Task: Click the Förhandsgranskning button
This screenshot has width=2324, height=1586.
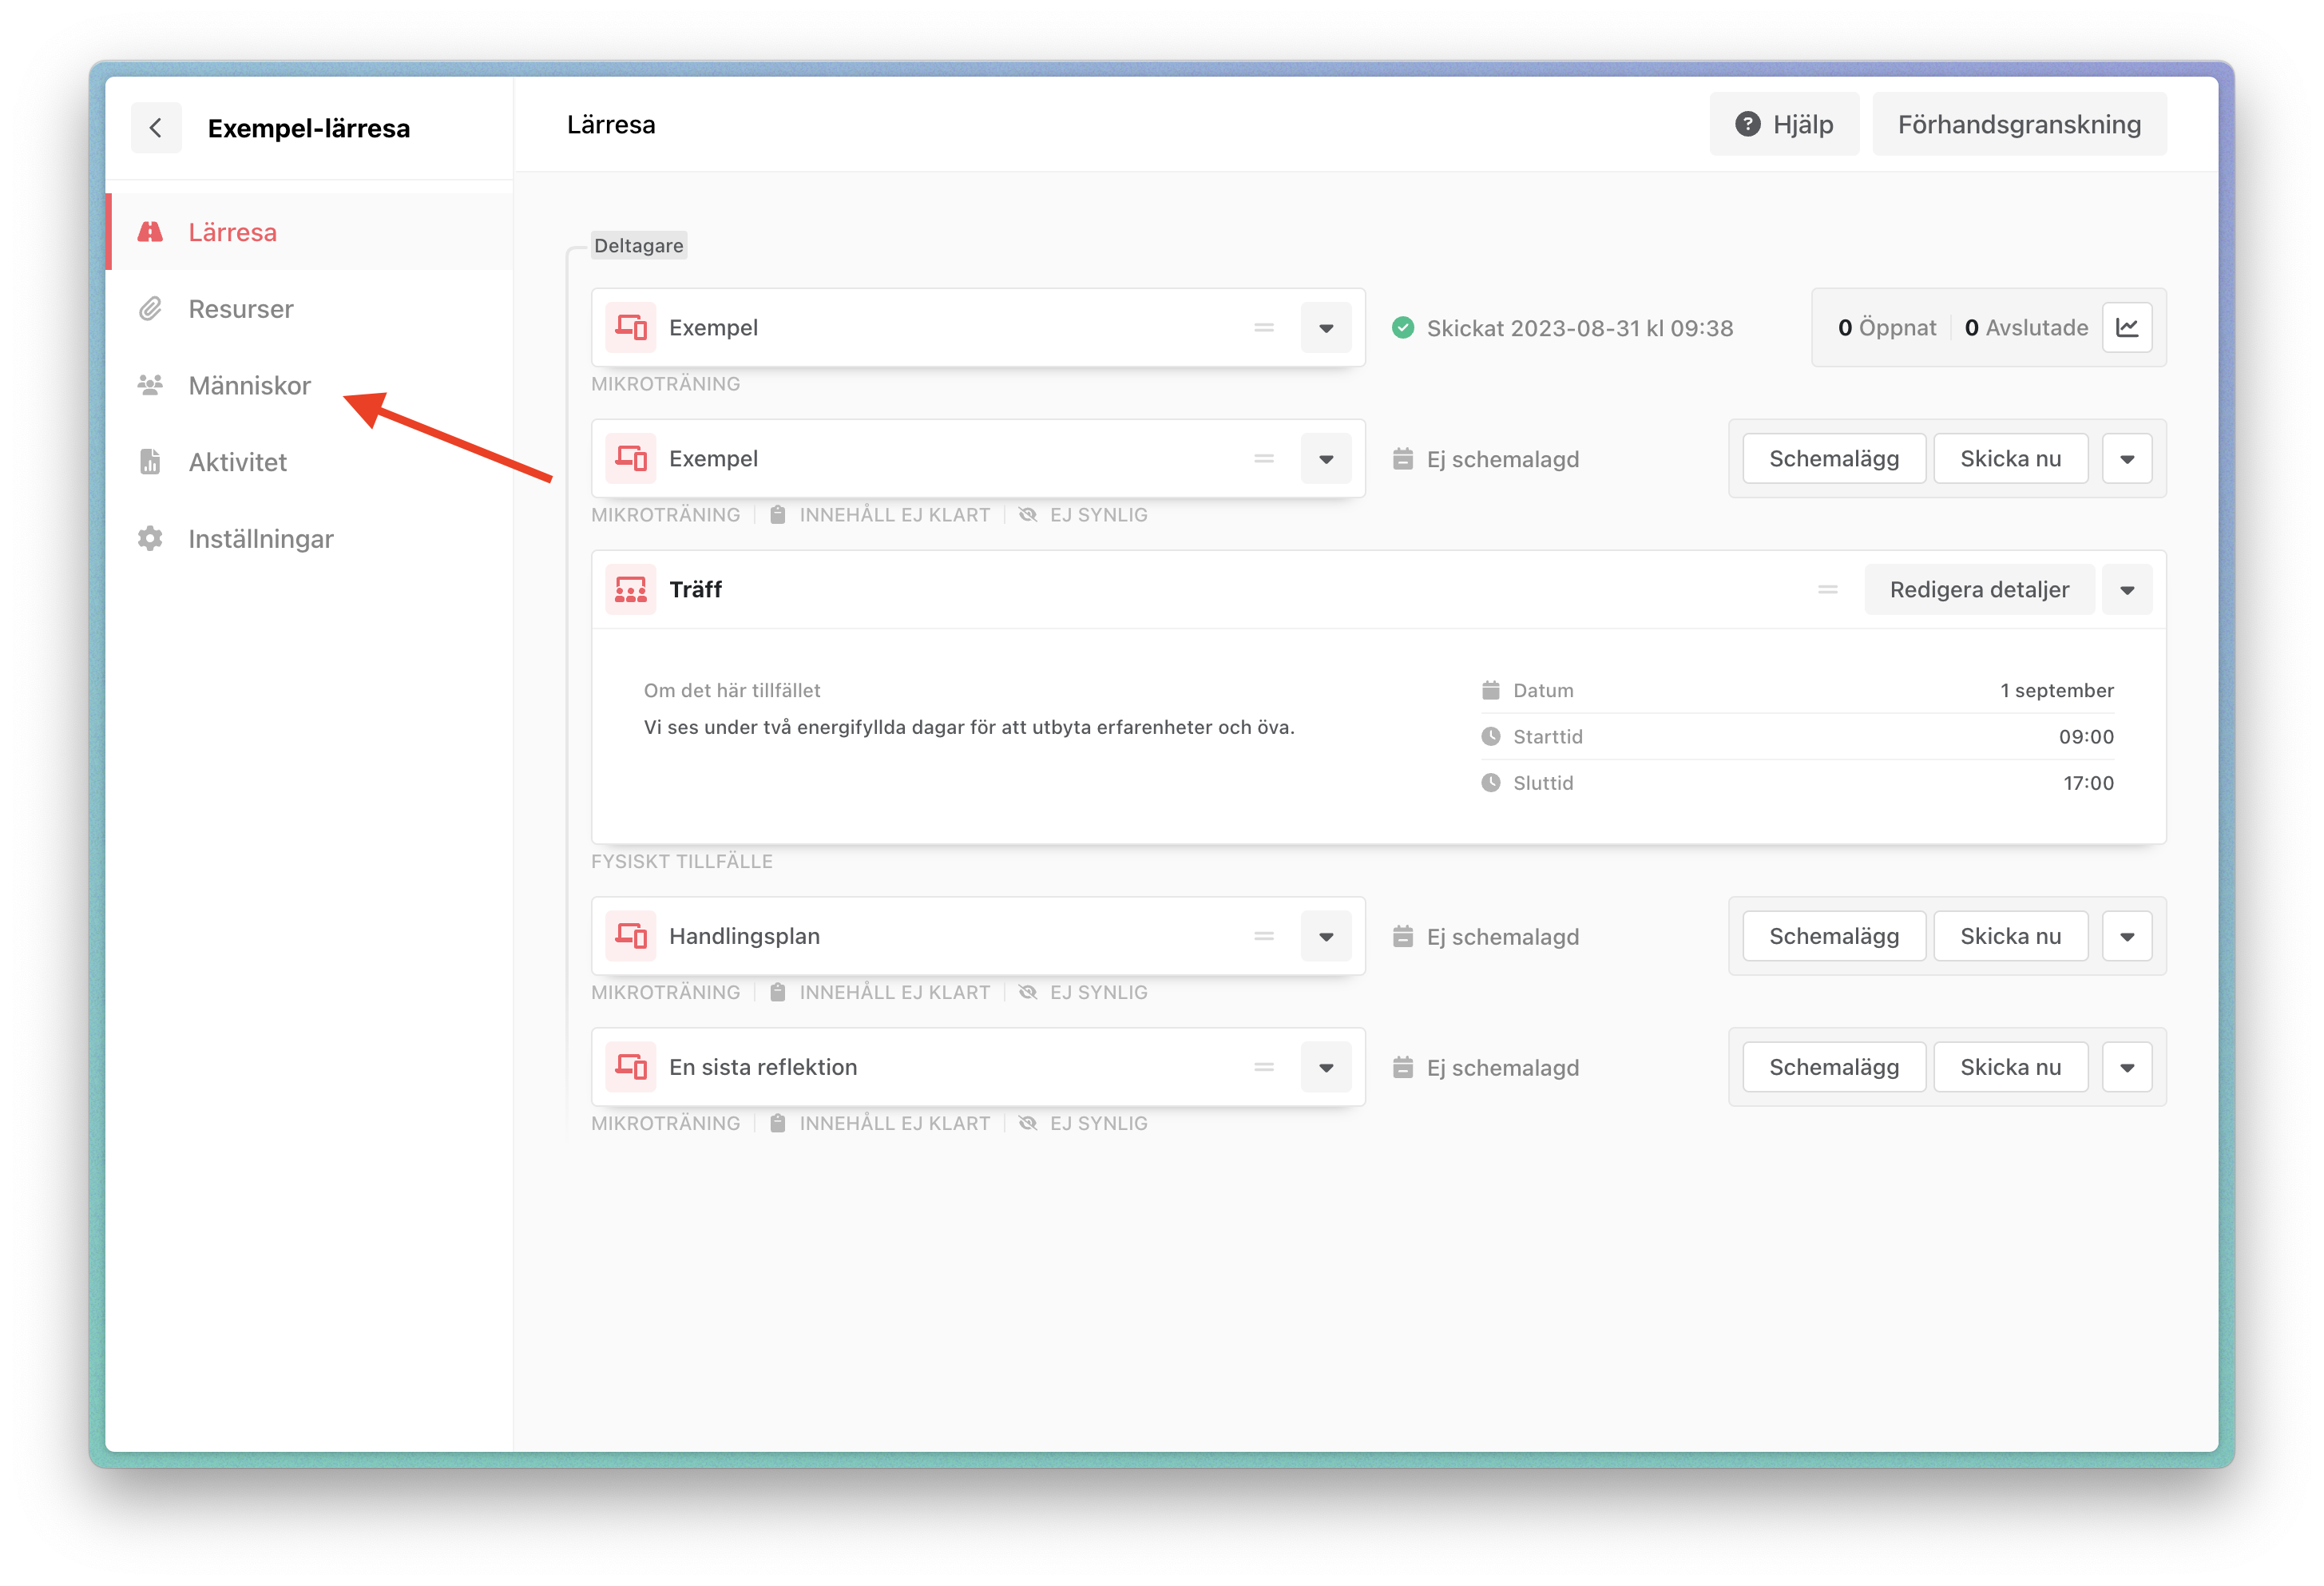Action: pos(2019,125)
